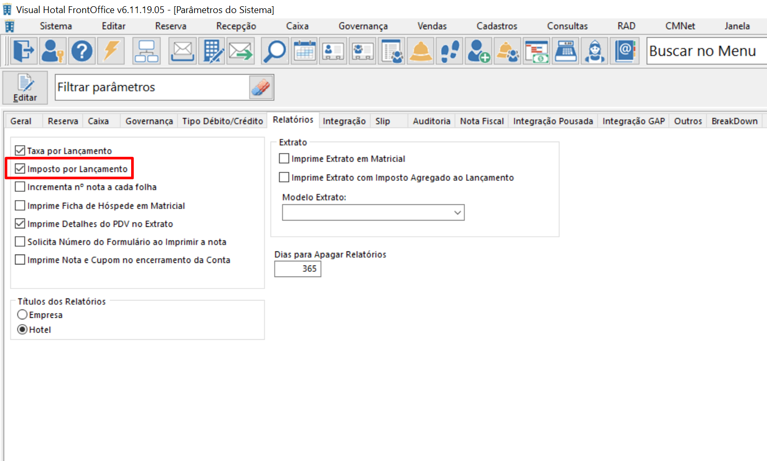
Task: Open the Editar menu in menu bar
Action: [113, 26]
